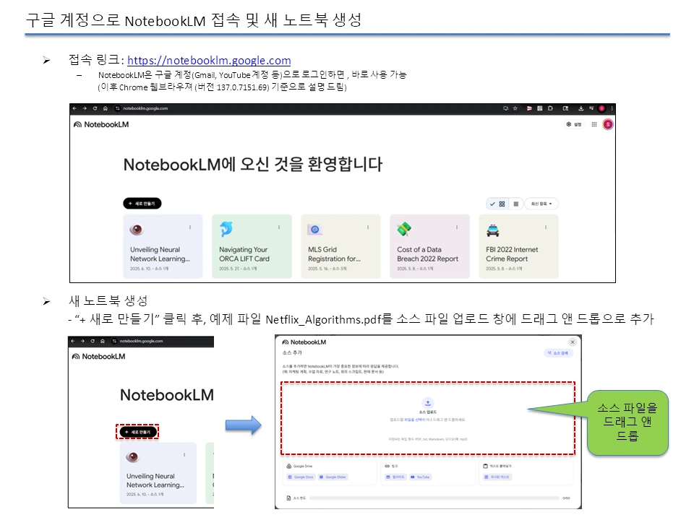Open the https://notebooklm.google.com link in the slide
Viewport: 694px width, 520px height.
pos(209,60)
